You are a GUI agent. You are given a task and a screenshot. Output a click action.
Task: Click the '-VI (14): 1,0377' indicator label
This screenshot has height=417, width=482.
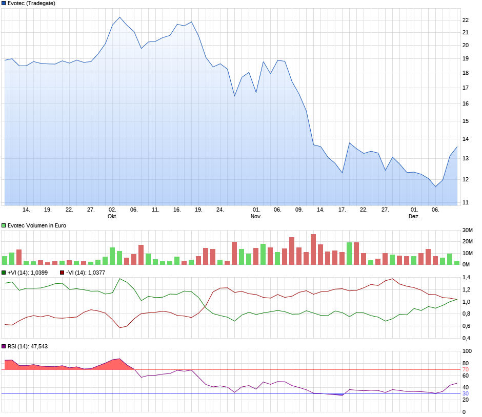tap(86, 273)
